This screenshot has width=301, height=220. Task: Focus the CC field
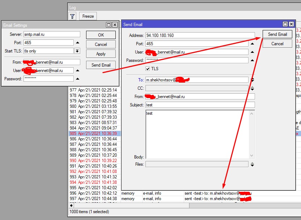[x=197, y=88]
